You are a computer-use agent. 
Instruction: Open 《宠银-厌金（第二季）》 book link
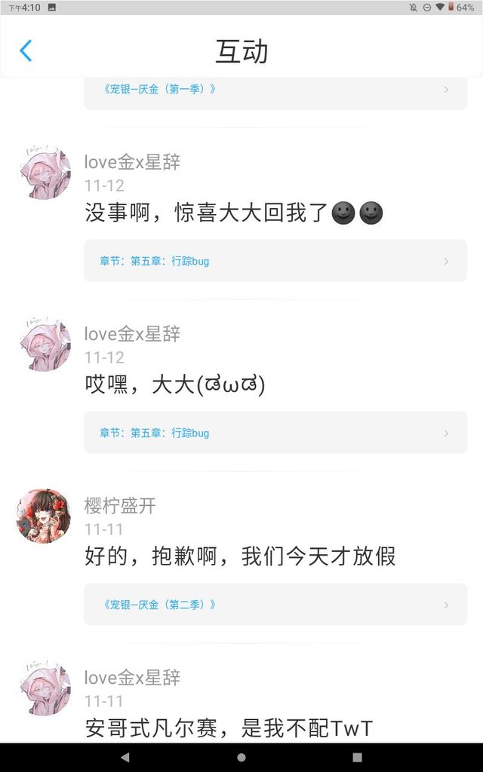(158, 605)
